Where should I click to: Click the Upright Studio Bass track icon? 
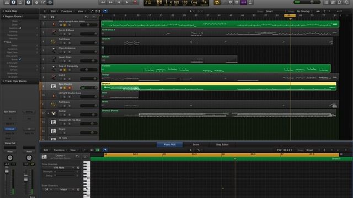click(x=54, y=95)
